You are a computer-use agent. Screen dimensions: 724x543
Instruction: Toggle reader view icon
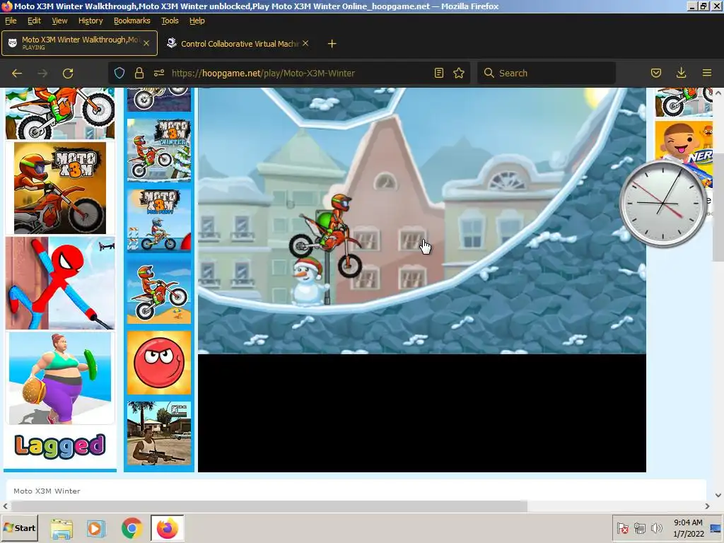(438, 73)
